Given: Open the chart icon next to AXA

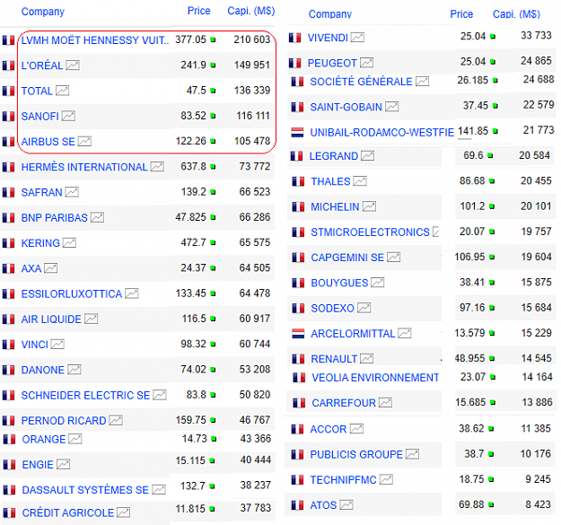Looking at the screenshot, I should (x=51, y=268).
